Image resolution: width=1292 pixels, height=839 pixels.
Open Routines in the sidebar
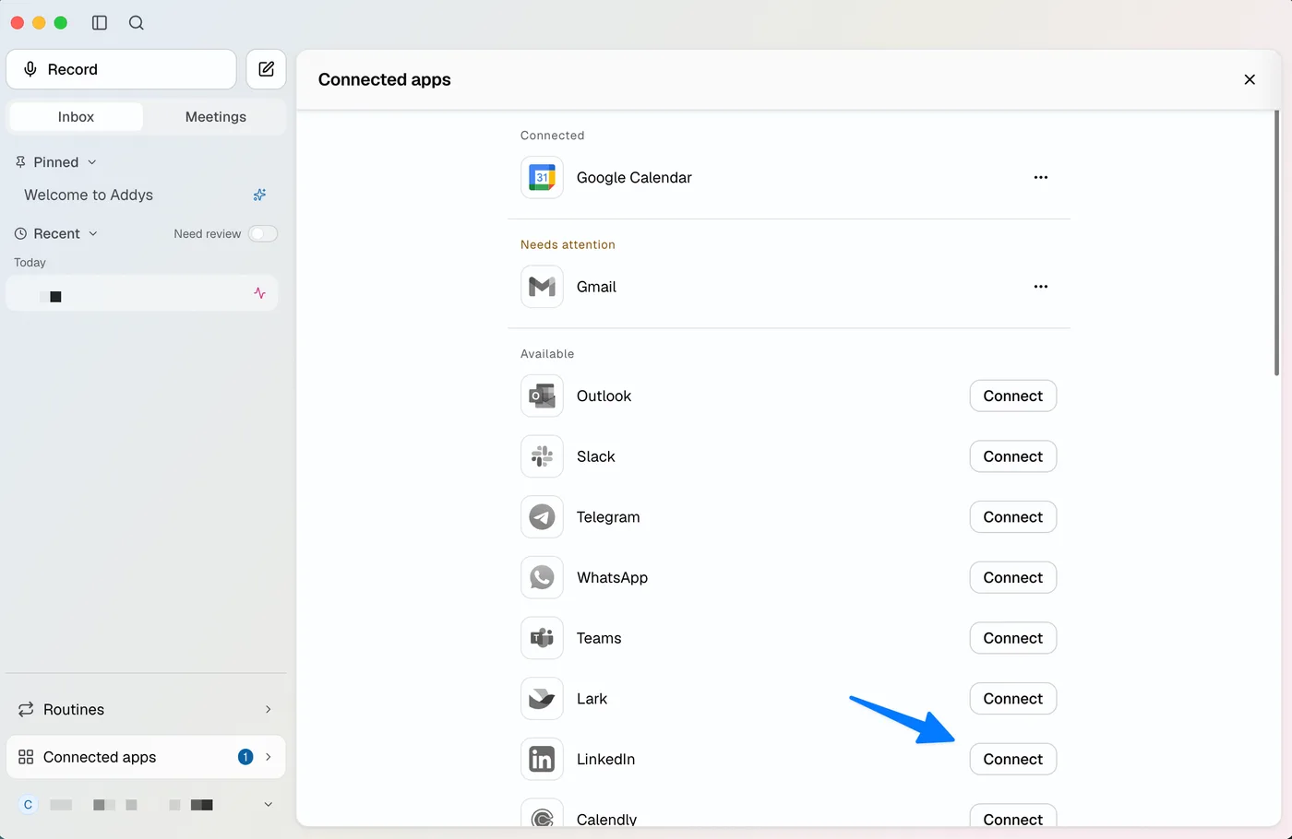(x=146, y=709)
